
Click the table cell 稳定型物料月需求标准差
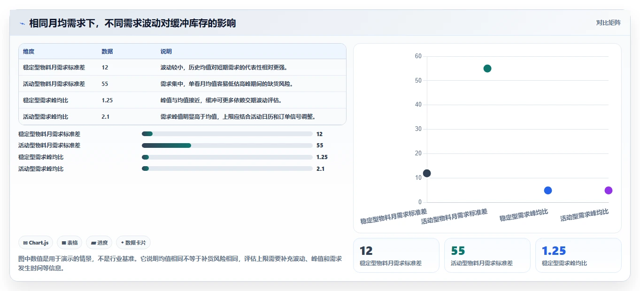(54, 68)
